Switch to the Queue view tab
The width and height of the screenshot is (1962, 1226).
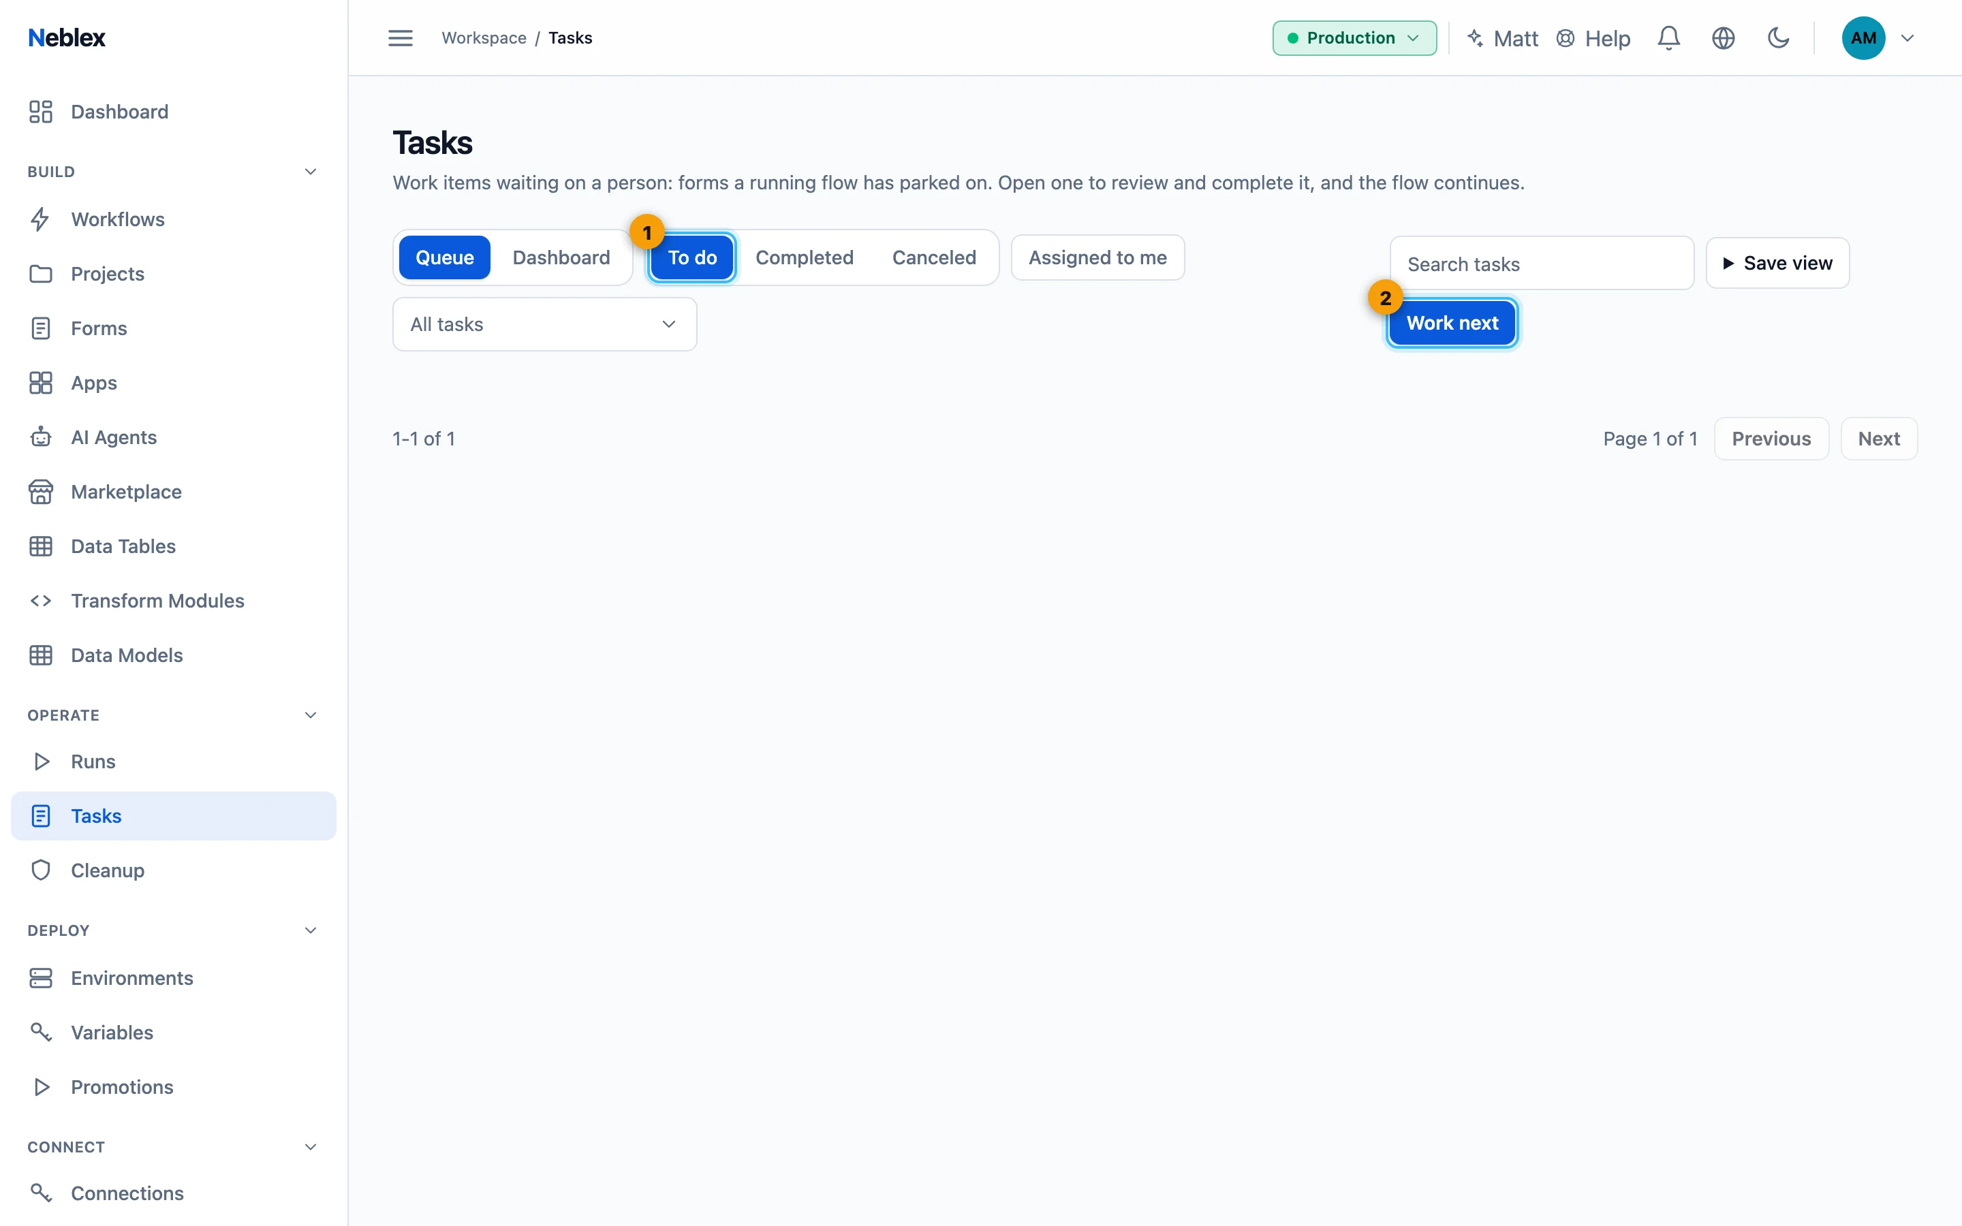tap(444, 258)
